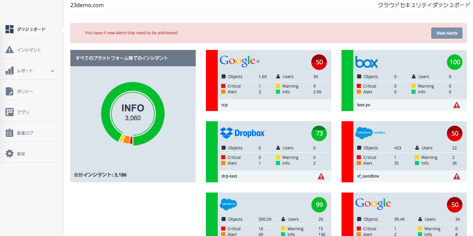Click the Objects icon on sf_sandbox card

(359, 148)
